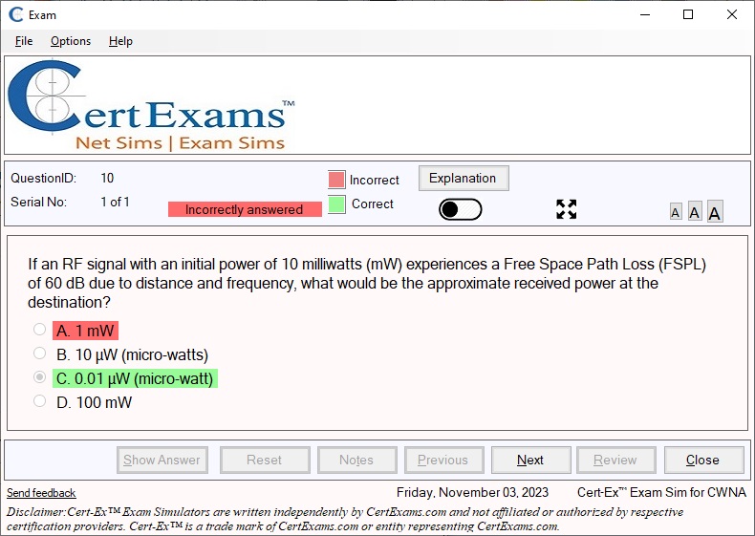Click the Review button
The width and height of the screenshot is (755, 536).
[615, 460]
